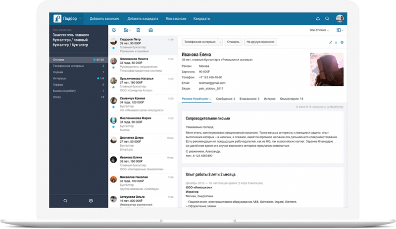Select the 'Интервью' stage in sidebar
396x229 pixels.
point(59,78)
